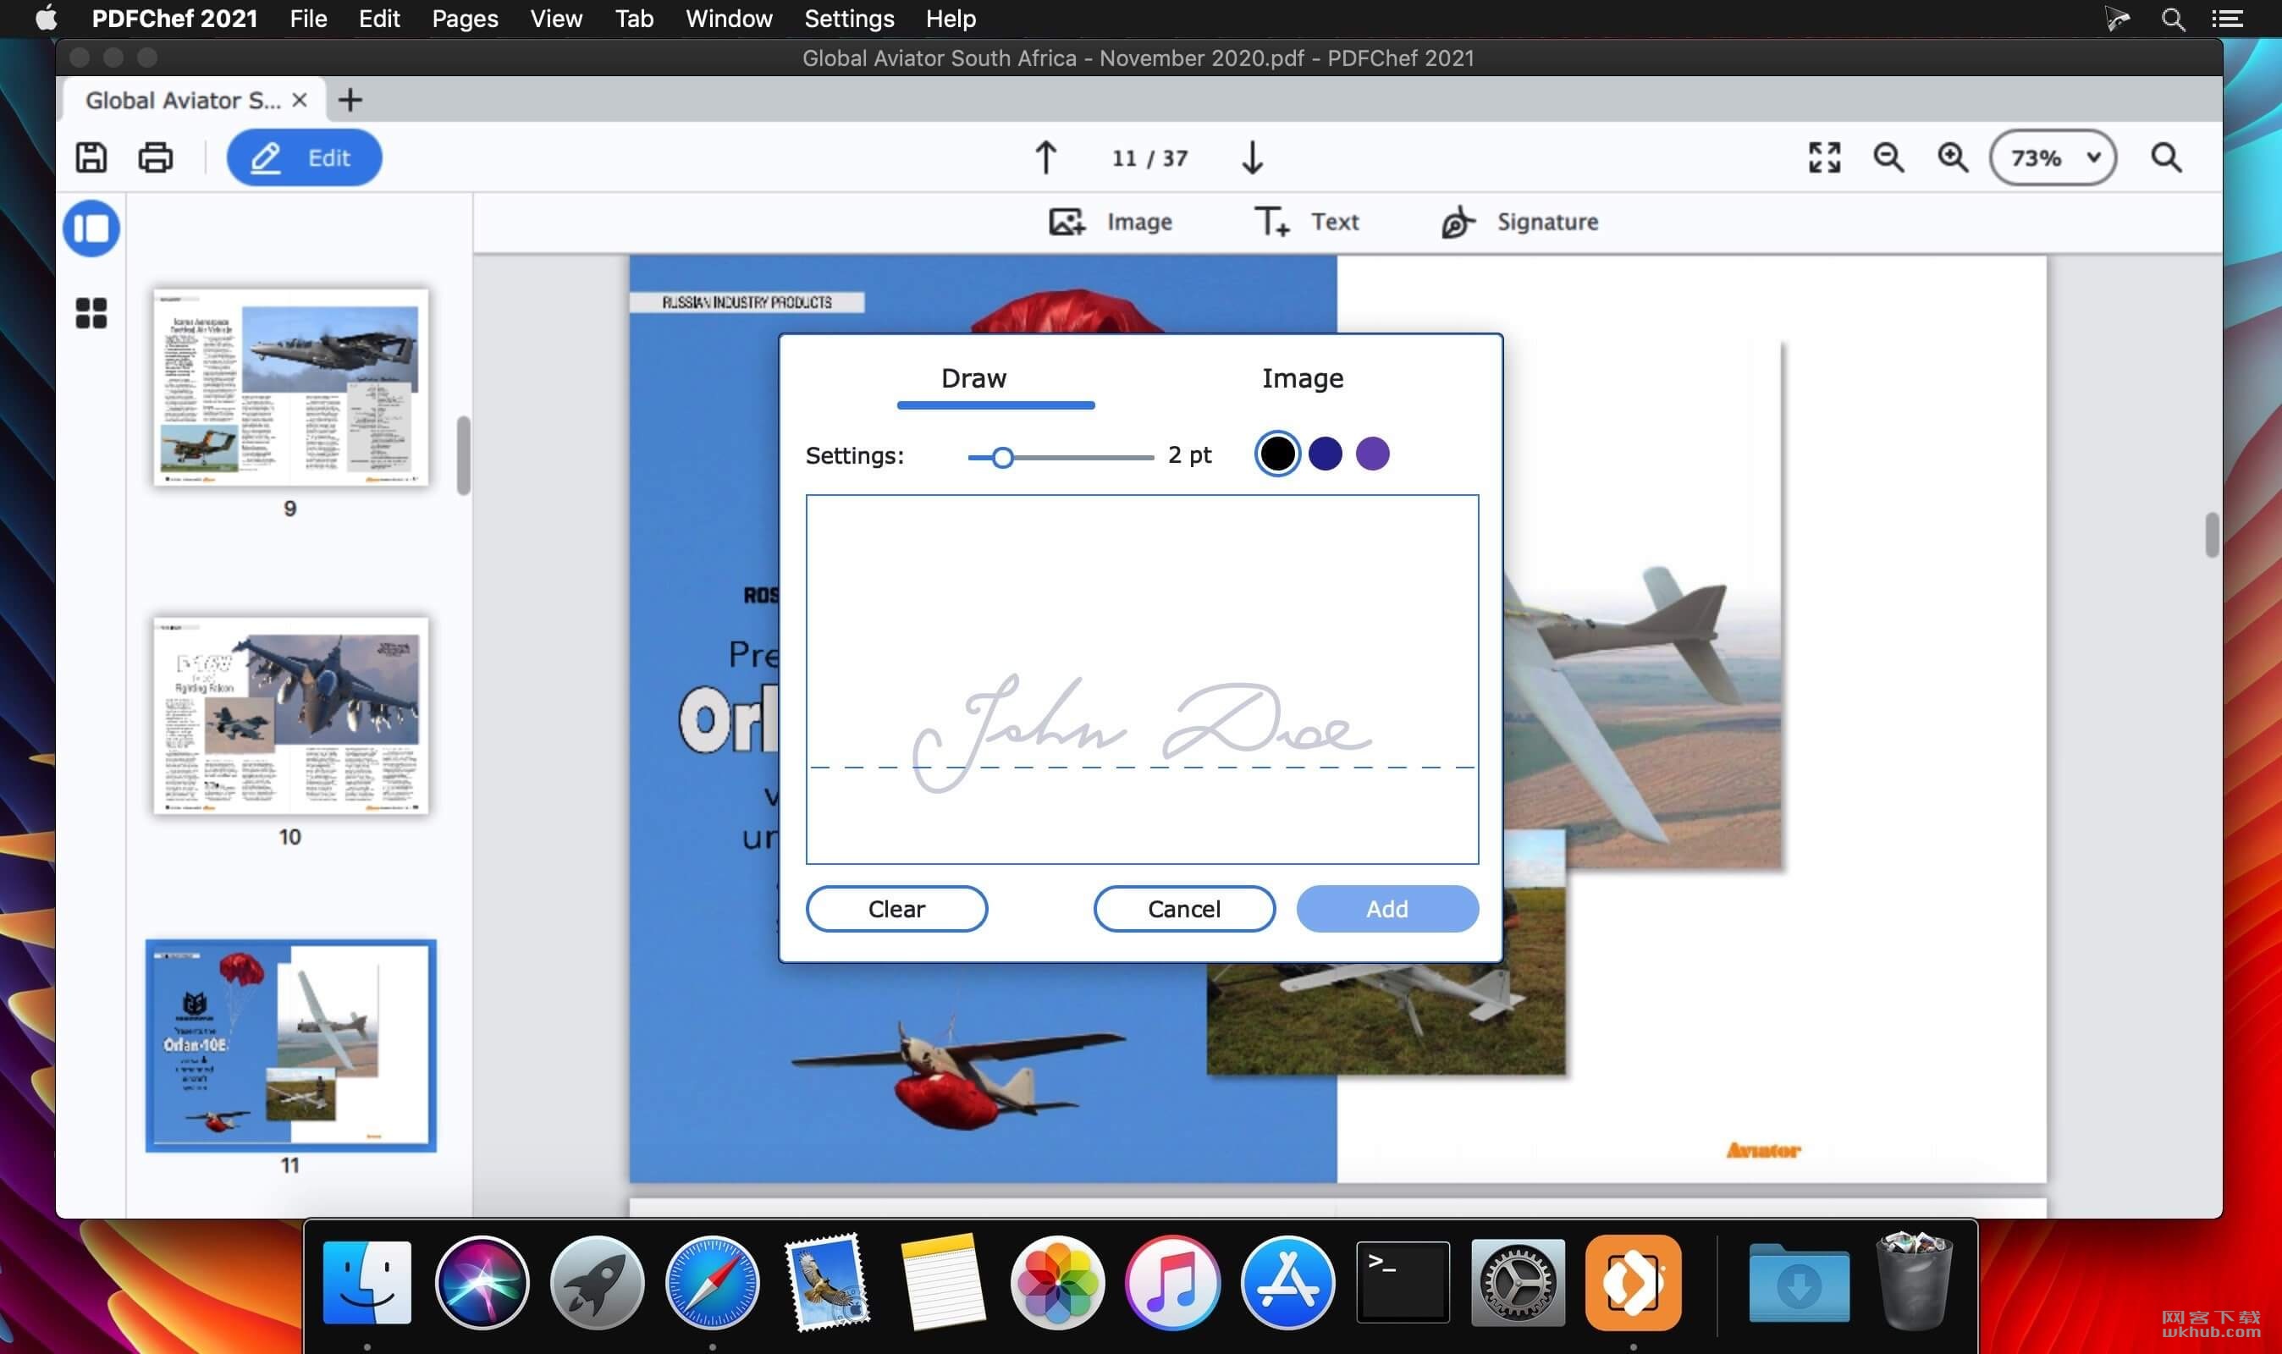This screenshot has width=2282, height=1354.
Task: Open Launchpad from the dock
Action: click(x=597, y=1282)
